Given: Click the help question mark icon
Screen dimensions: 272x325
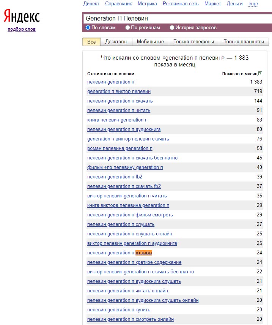Looking at the screenshot, I should [x=260, y=74].
